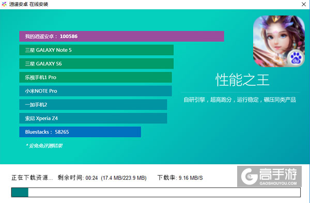Select the 三星 GALAXY Note 5 bar
310x203 pixels.
tap(96, 50)
